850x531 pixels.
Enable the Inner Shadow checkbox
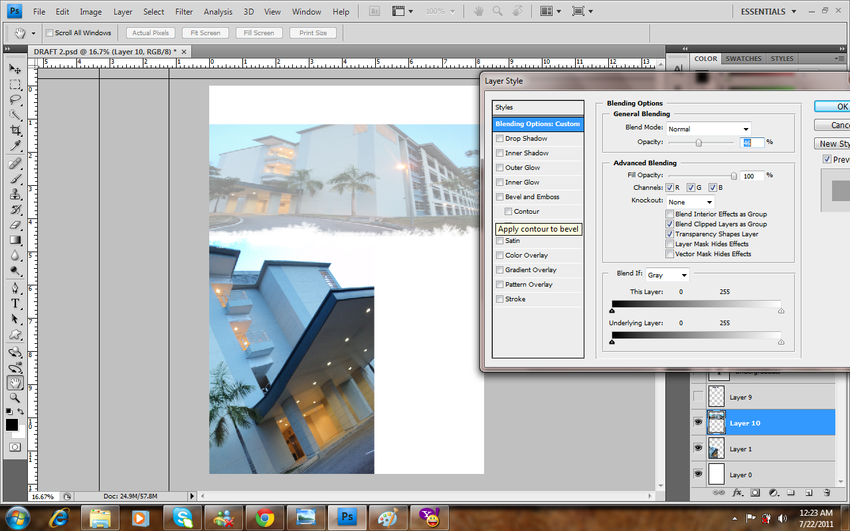(x=499, y=153)
